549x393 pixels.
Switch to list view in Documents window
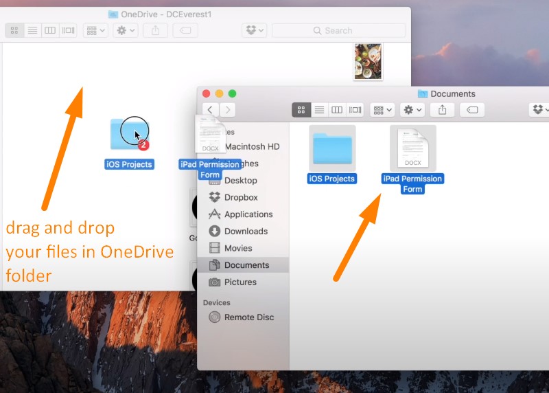click(x=319, y=110)
